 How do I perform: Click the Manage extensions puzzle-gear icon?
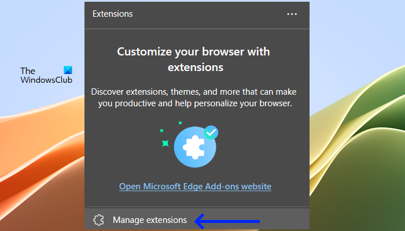pyautogui.click(x=99, y=220)
